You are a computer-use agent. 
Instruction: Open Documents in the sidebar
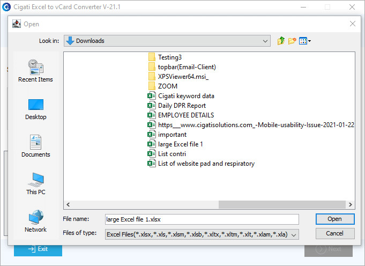[35, 146]
